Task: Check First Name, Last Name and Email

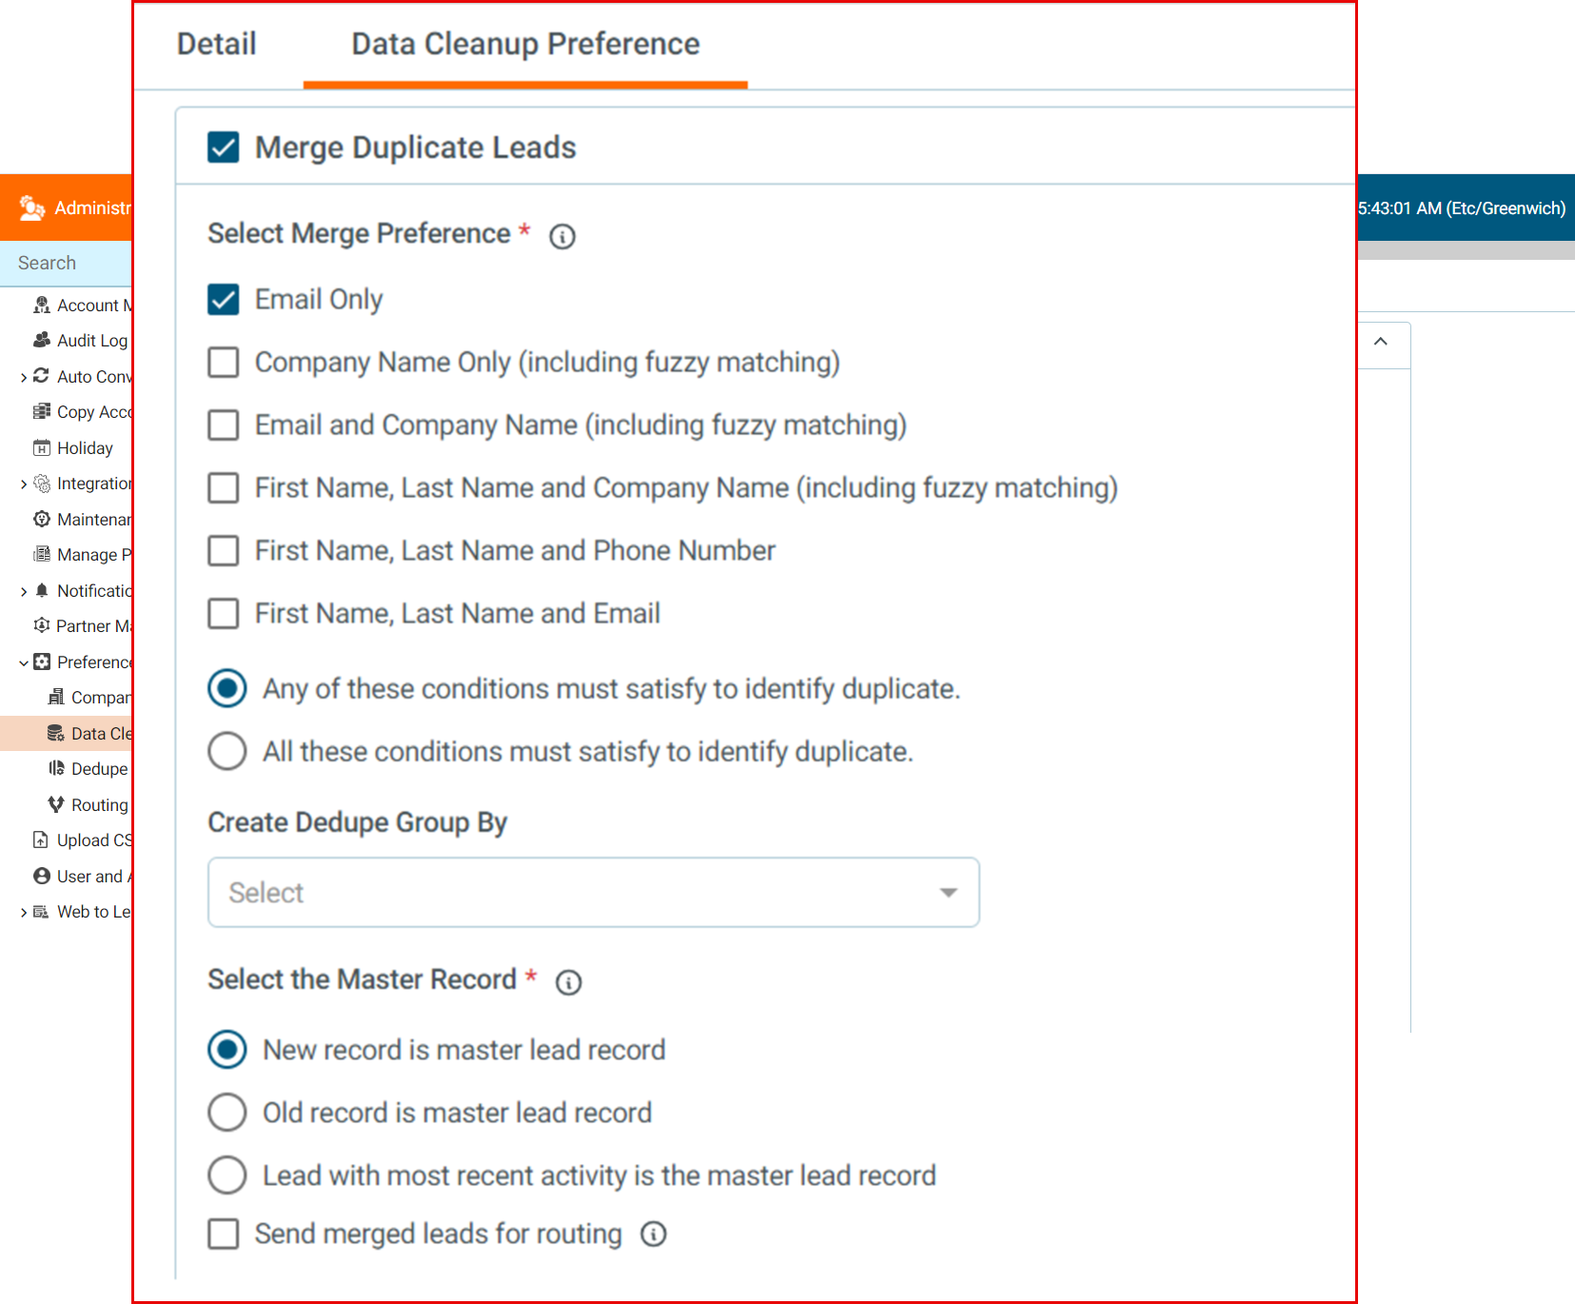Action: pyautogui.click(x=224, y=613)
